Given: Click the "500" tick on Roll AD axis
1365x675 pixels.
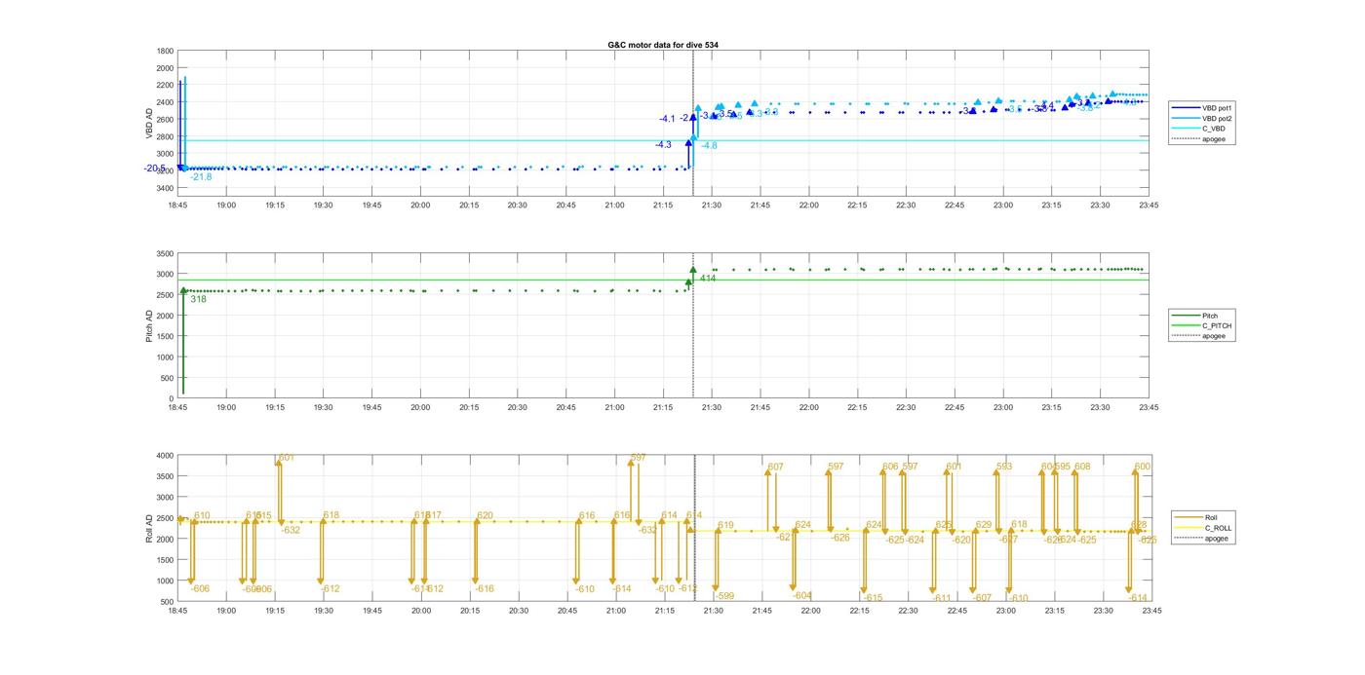Looking at the screenshot, I should pyautogui.click(x=167, y=602).
